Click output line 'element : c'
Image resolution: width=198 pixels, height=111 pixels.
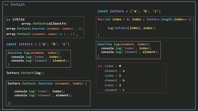pos(114,90)
